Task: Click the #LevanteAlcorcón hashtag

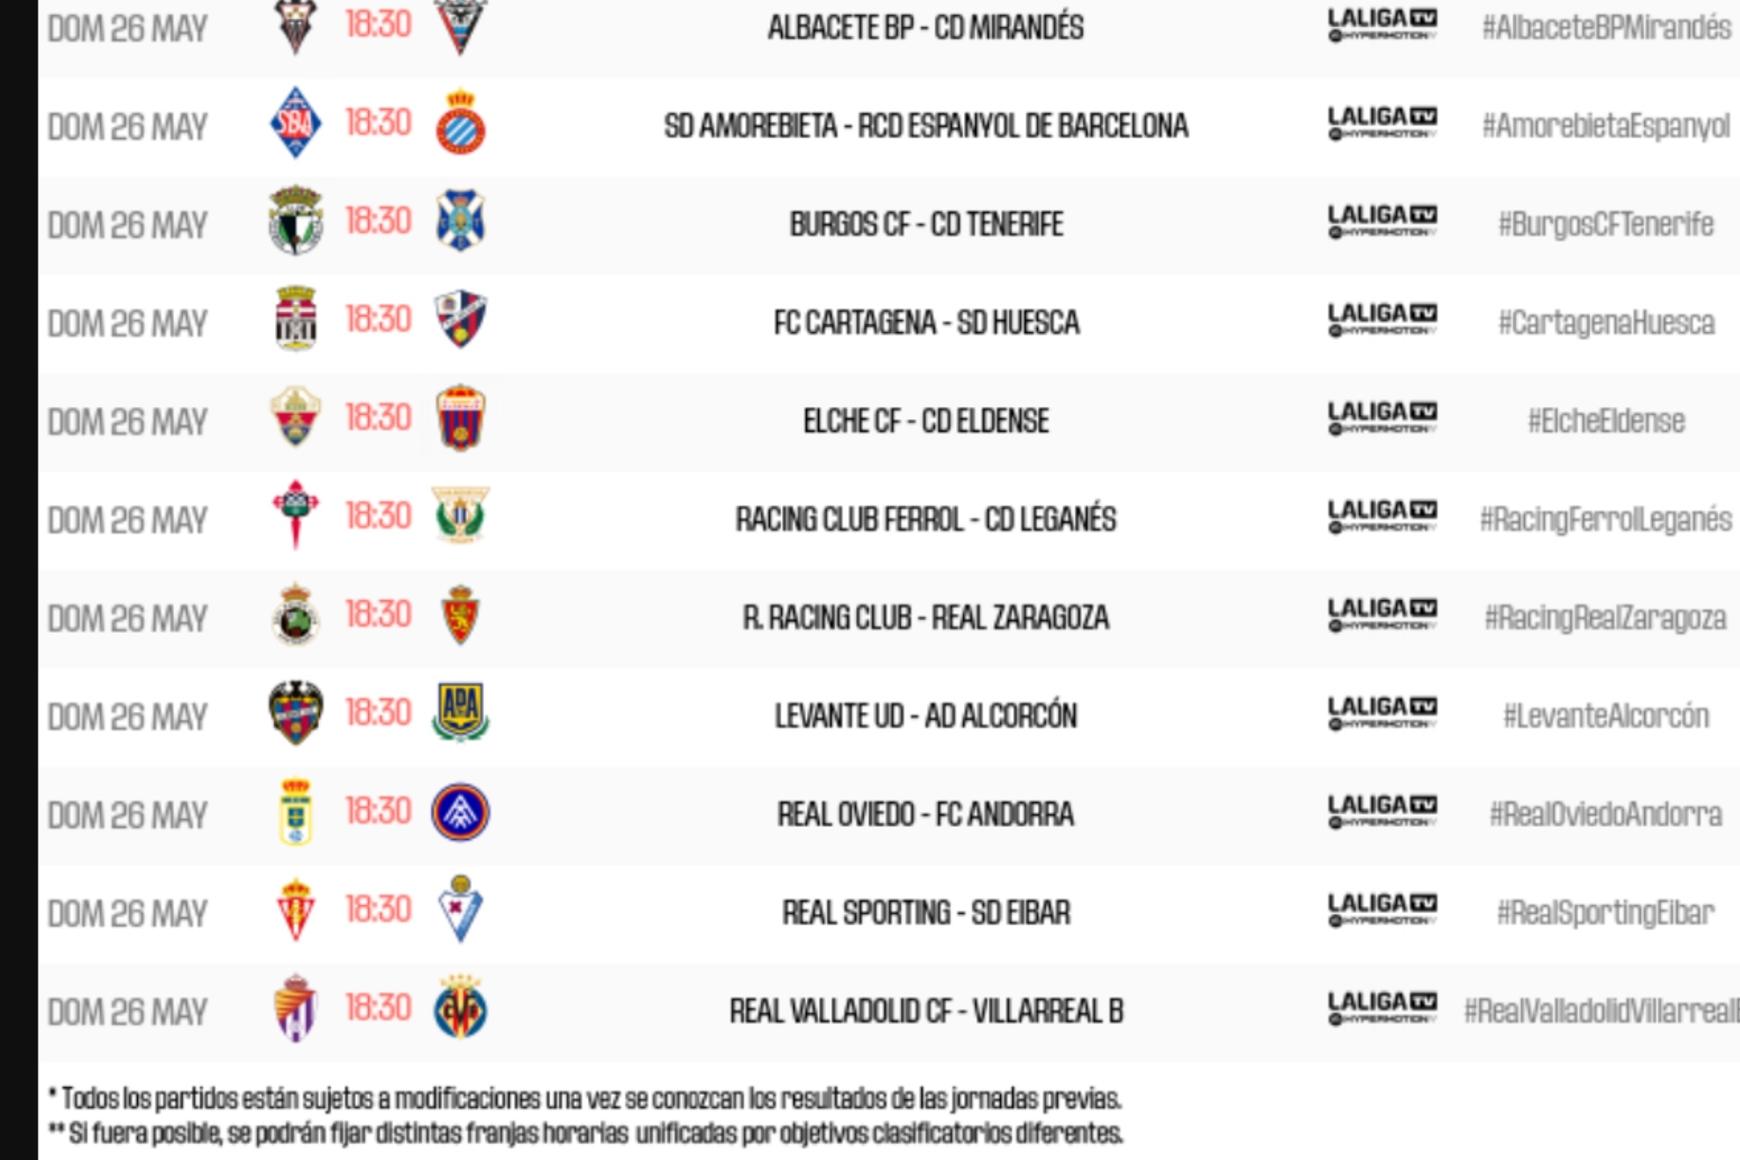Action: pyautogui.click(x=1606, y=716)
